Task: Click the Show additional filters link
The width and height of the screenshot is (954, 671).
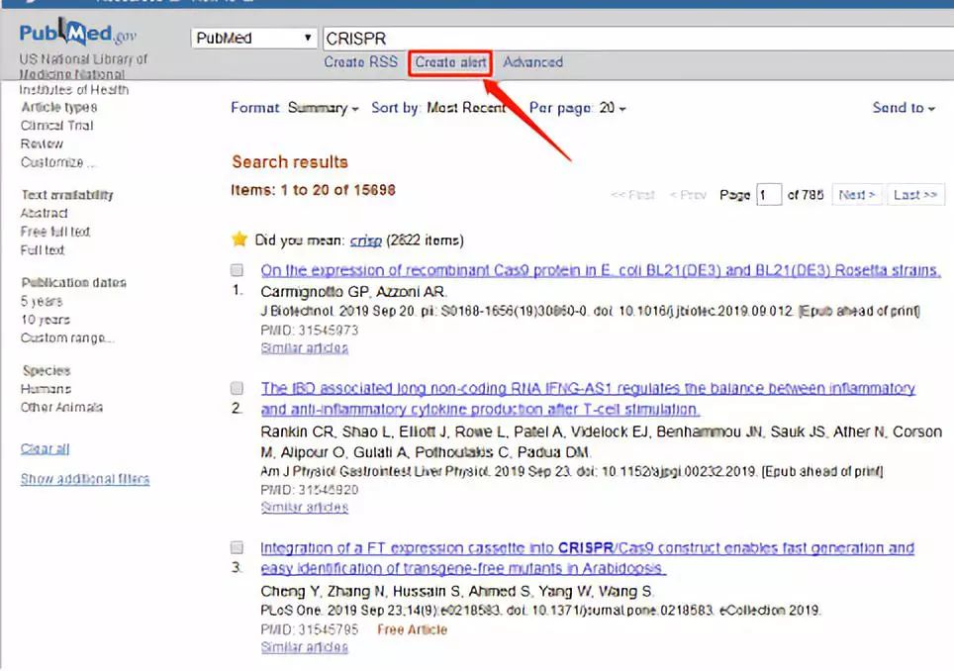Action: click(85, 479)
